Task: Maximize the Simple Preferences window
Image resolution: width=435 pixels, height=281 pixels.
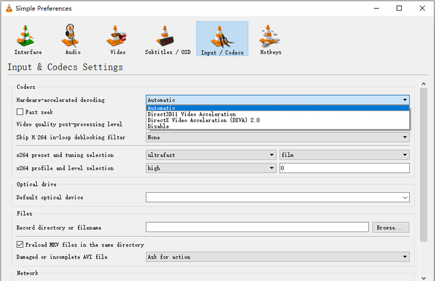Action: (x=399, y=8)
